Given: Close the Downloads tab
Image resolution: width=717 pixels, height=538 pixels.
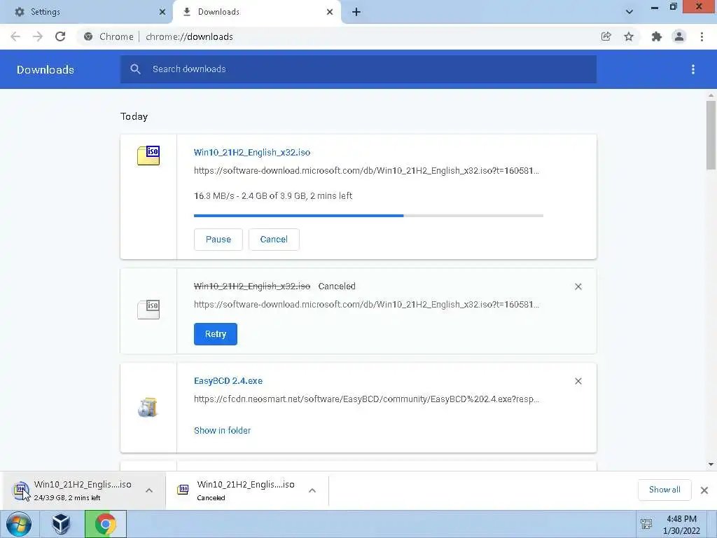Looking at the screenshot, I should tap(330, 12).
